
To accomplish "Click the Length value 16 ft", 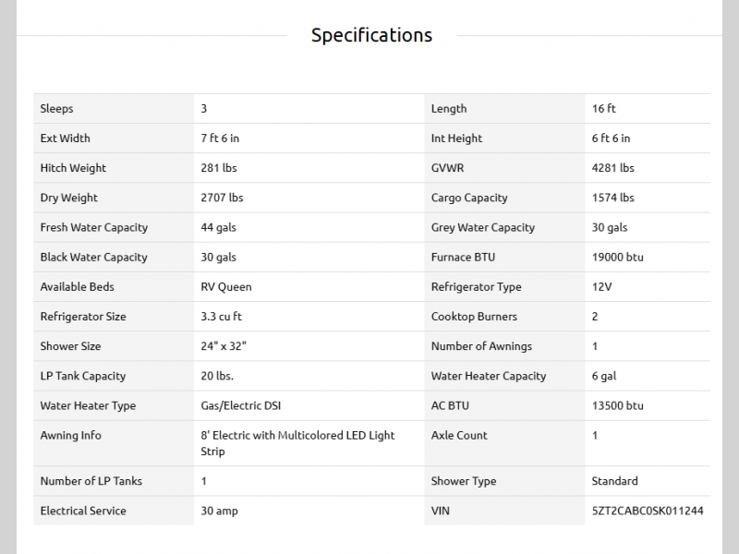I will pos(604,109).
